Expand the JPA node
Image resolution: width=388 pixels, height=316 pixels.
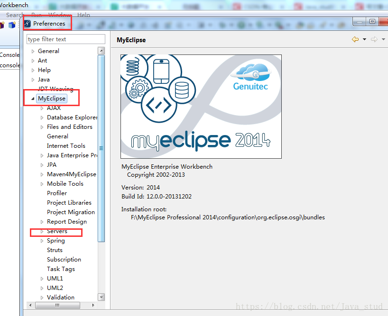point(42,165)
